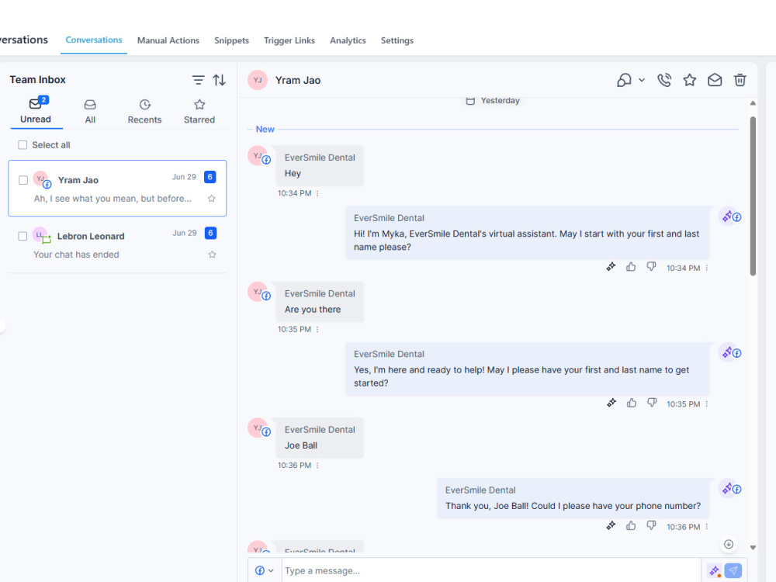
Task: Open options for 'Hey' message at 10:34 PM
Action: [317, 193]
